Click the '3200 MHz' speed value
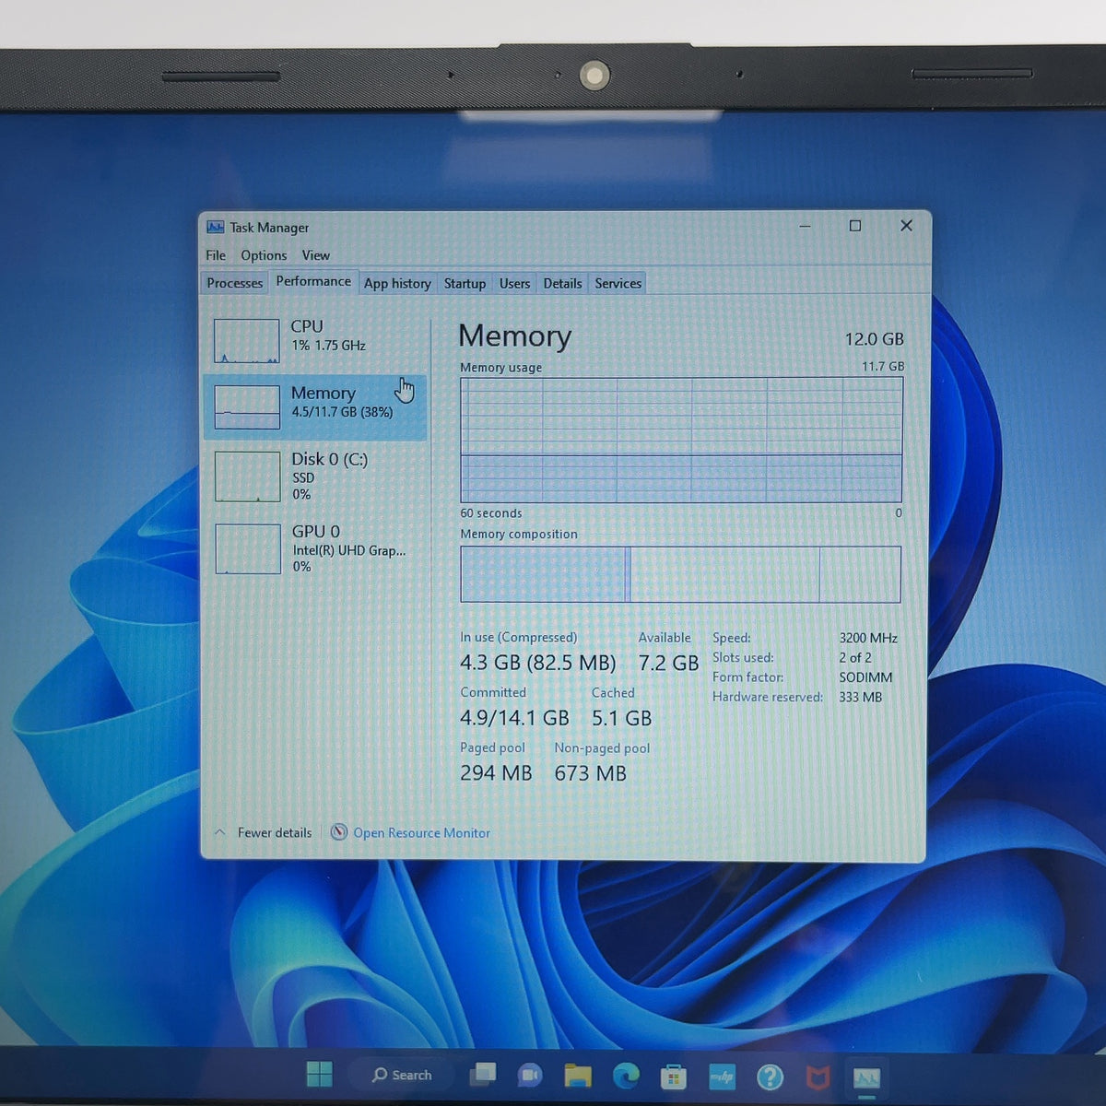This screenshot has height=1106, width=1106. click(868, 638)
